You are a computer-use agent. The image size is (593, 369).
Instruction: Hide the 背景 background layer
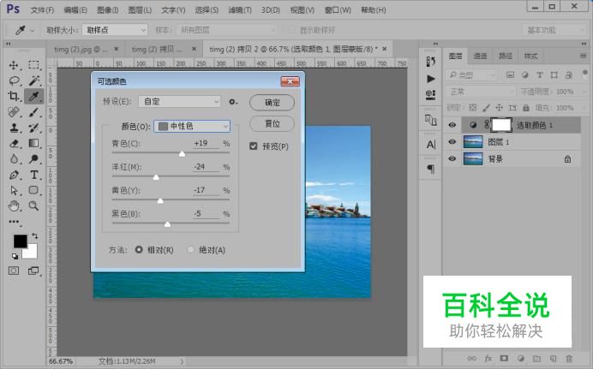452,158
